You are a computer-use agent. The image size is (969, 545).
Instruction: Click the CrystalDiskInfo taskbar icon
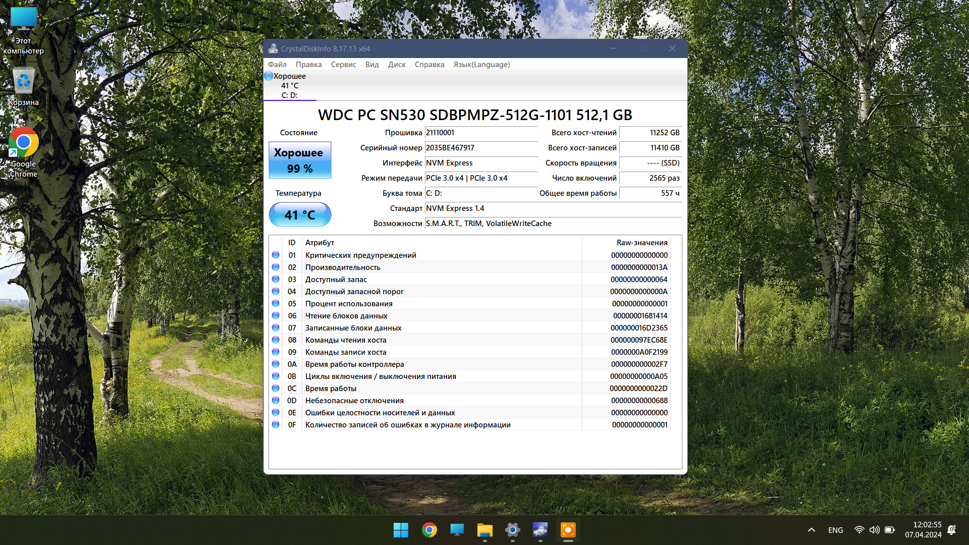tap(540, 530)
